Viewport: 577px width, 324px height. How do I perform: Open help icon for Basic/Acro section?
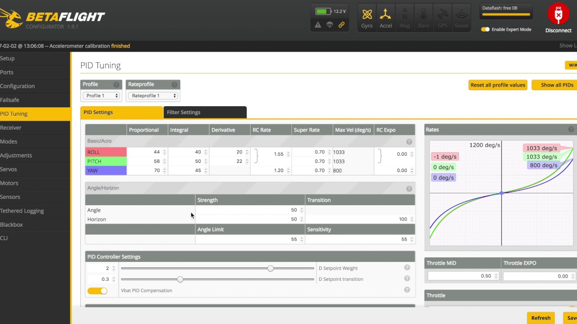pos(409,141)
